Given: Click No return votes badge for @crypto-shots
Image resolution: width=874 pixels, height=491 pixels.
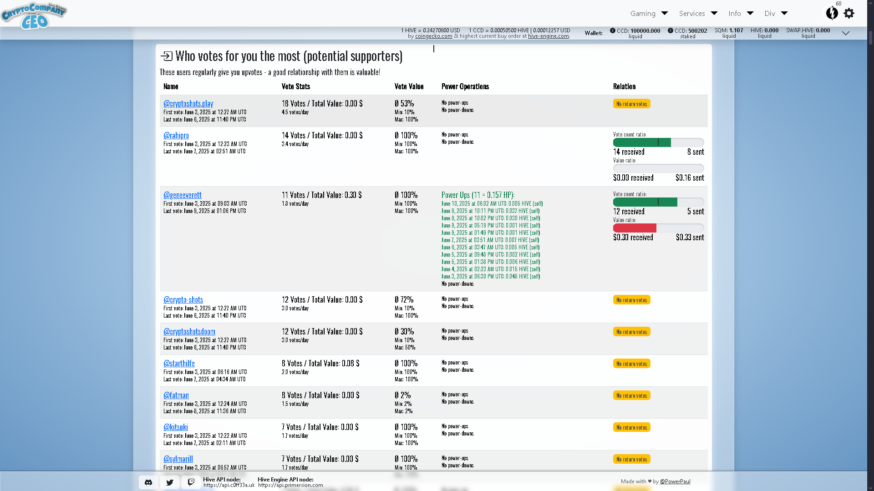Looking at the screenshot, I should tap(632, 300).
